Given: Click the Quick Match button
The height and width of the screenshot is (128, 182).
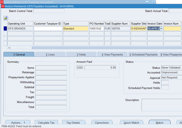Looking at the screenshot, I should click(x=132, y=122).
